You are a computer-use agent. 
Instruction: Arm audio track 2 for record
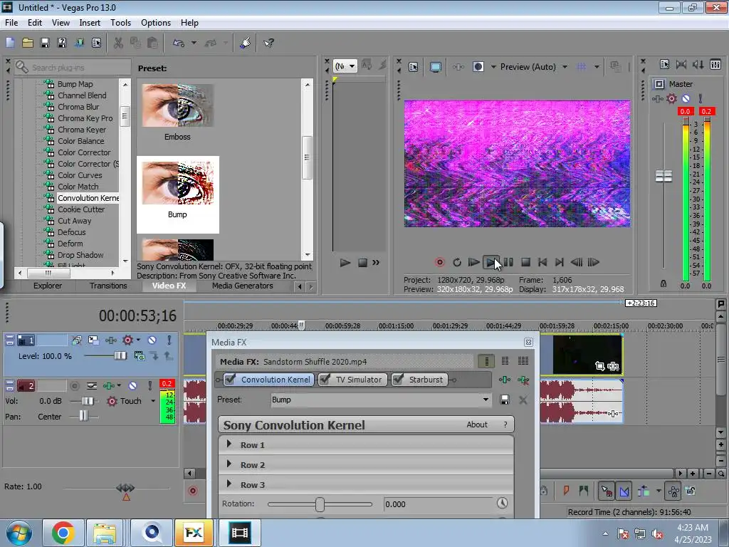coord(74,385)
